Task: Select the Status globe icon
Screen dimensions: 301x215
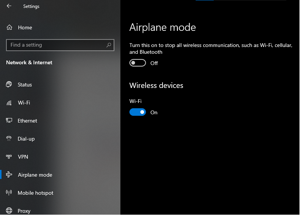Action: pyautogui.click(x=9, y=85)
